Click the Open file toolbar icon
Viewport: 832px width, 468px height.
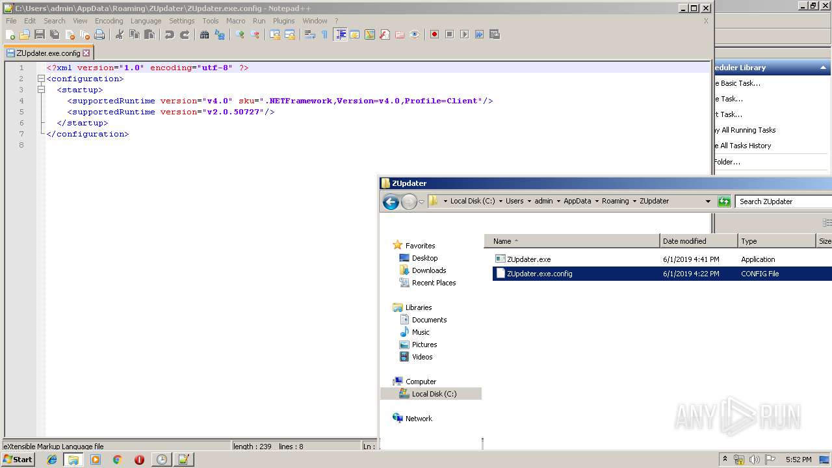25,34
